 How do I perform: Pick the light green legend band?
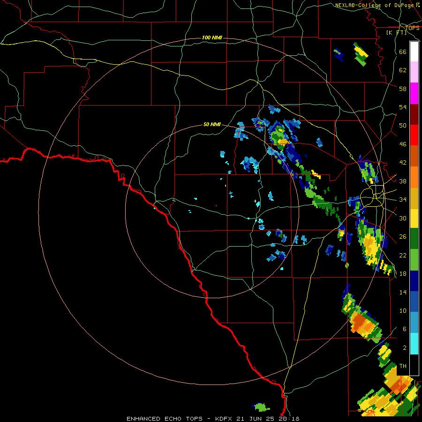[414, 260]
